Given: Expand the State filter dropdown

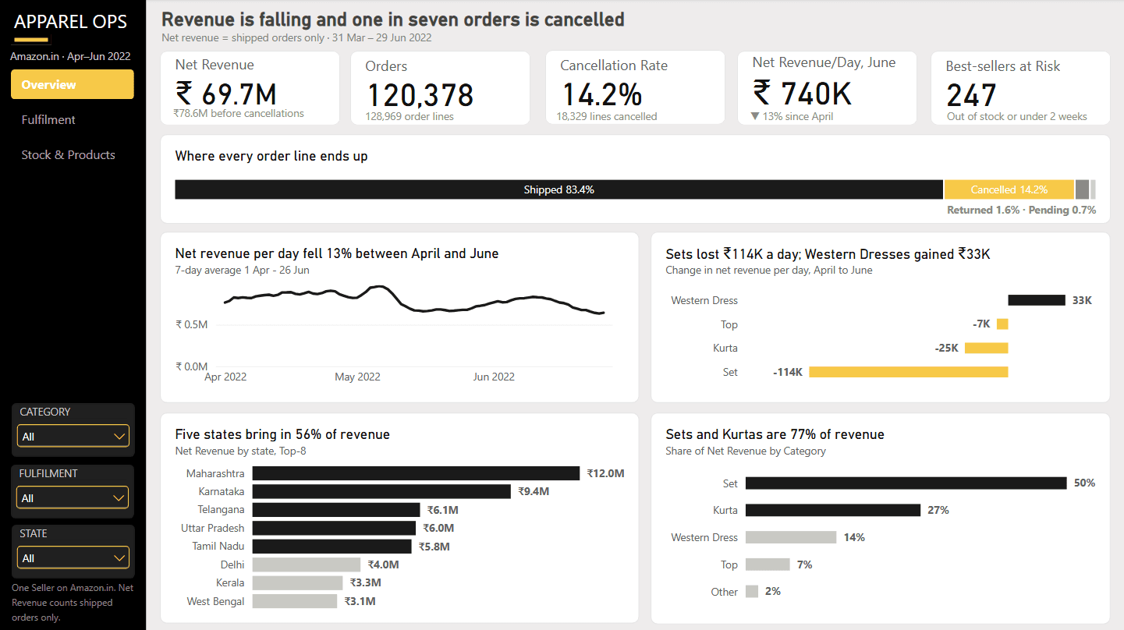Looking at the screenshot, I should point(73,557).
